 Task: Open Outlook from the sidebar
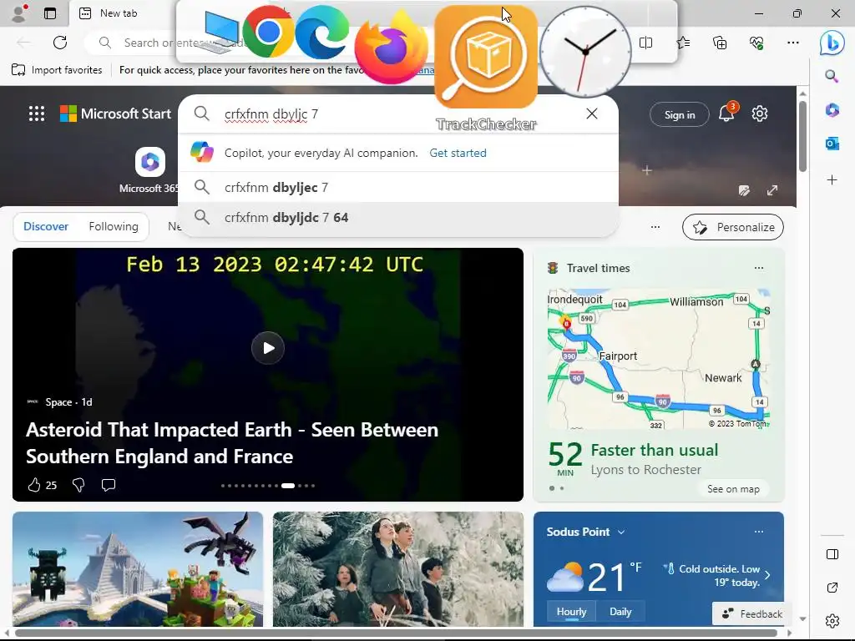coord(832,144)
